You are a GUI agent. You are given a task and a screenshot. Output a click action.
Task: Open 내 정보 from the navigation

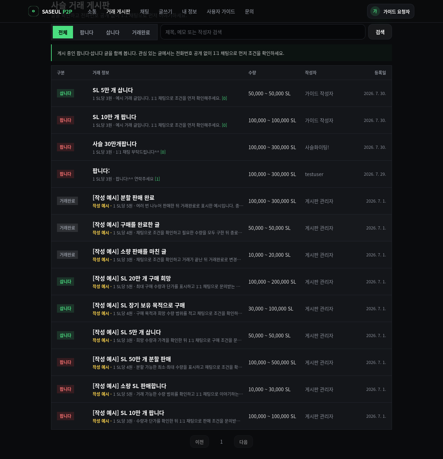190,12
